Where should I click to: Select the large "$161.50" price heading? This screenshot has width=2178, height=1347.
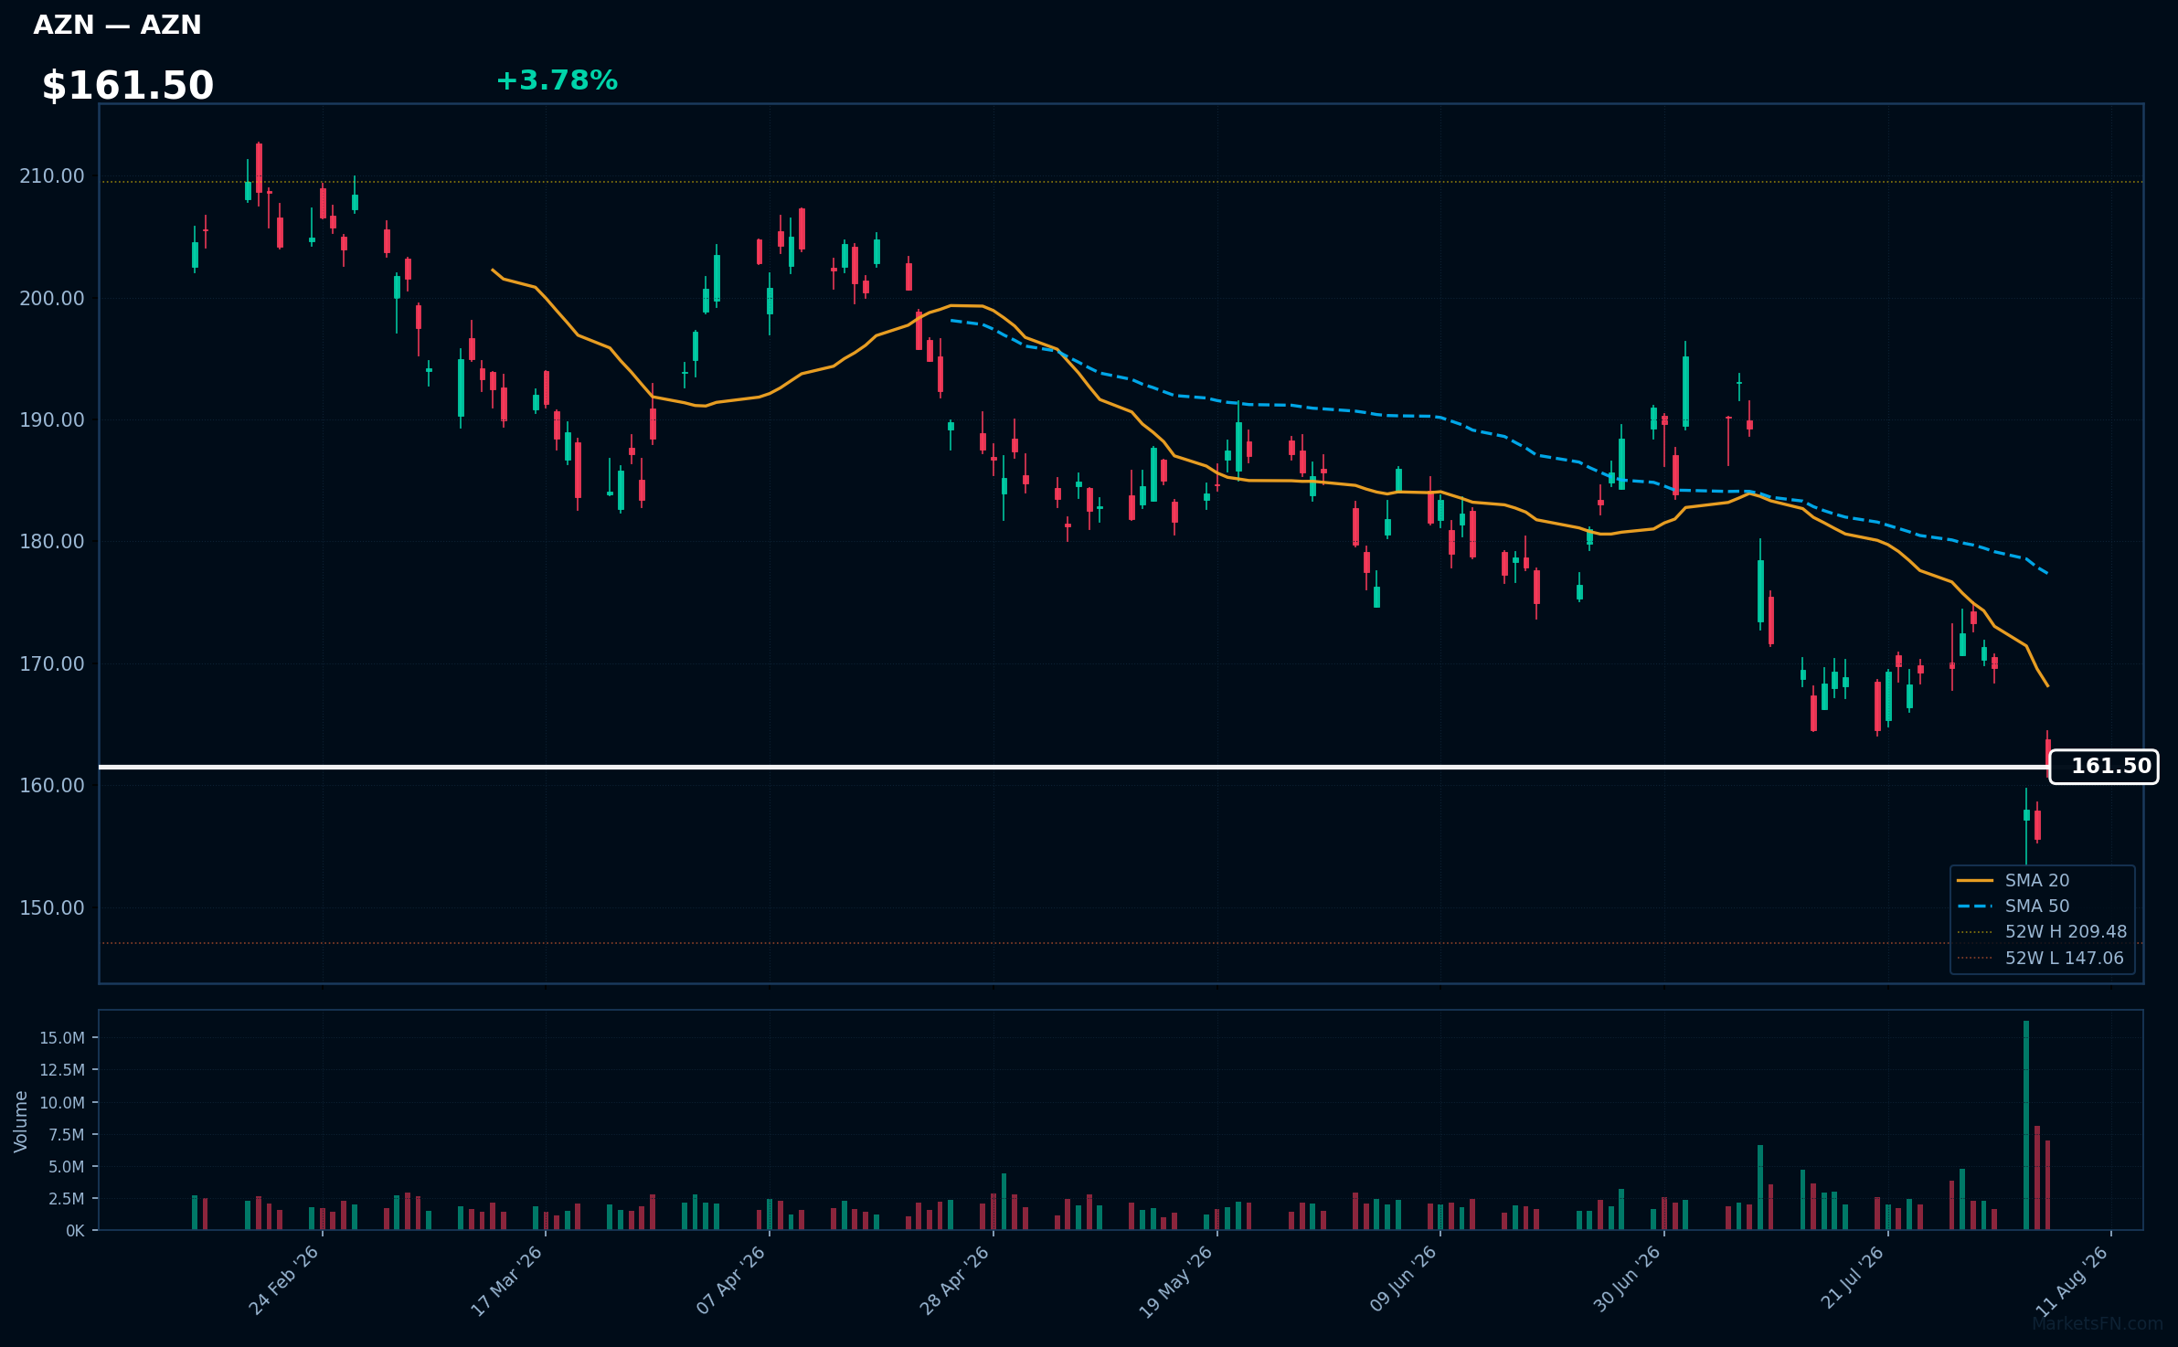tap(128, 86)
